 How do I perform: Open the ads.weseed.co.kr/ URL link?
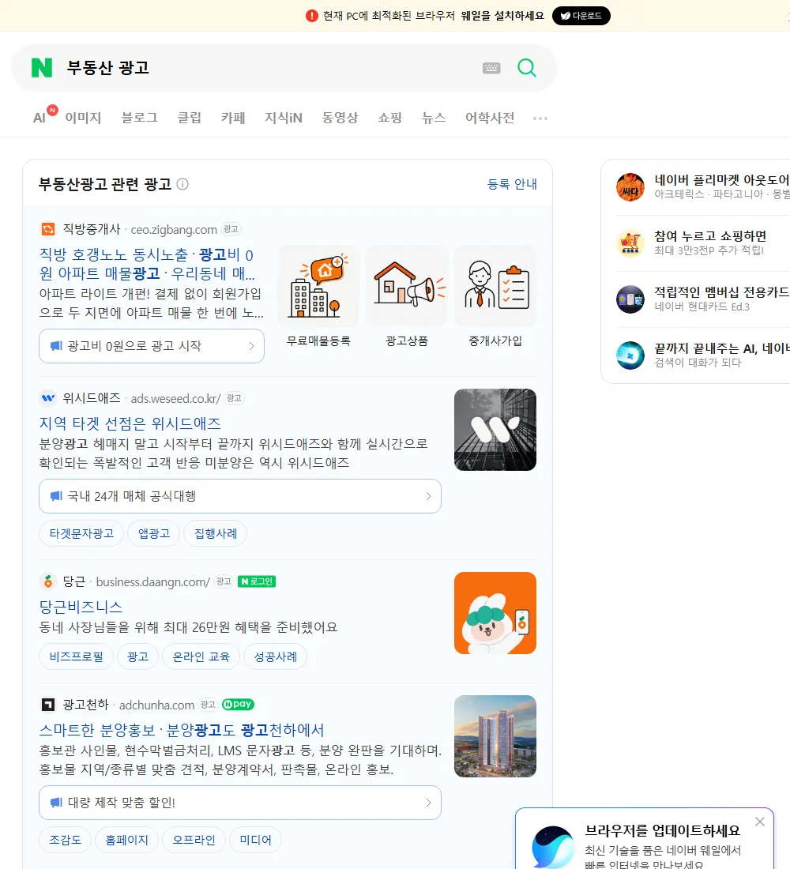pyautogui.click(x=175, y=398)
